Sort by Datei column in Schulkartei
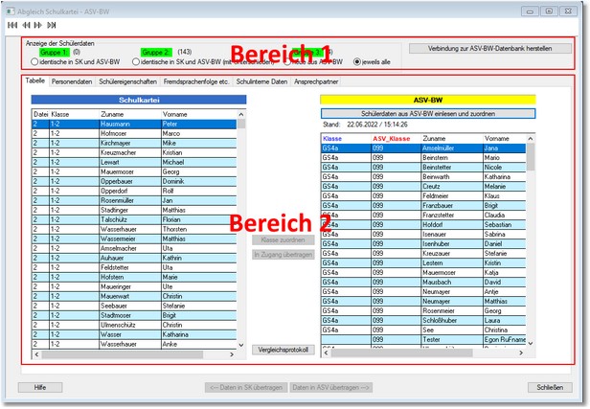This screenshot has width=590, height=409. point(40,114)
